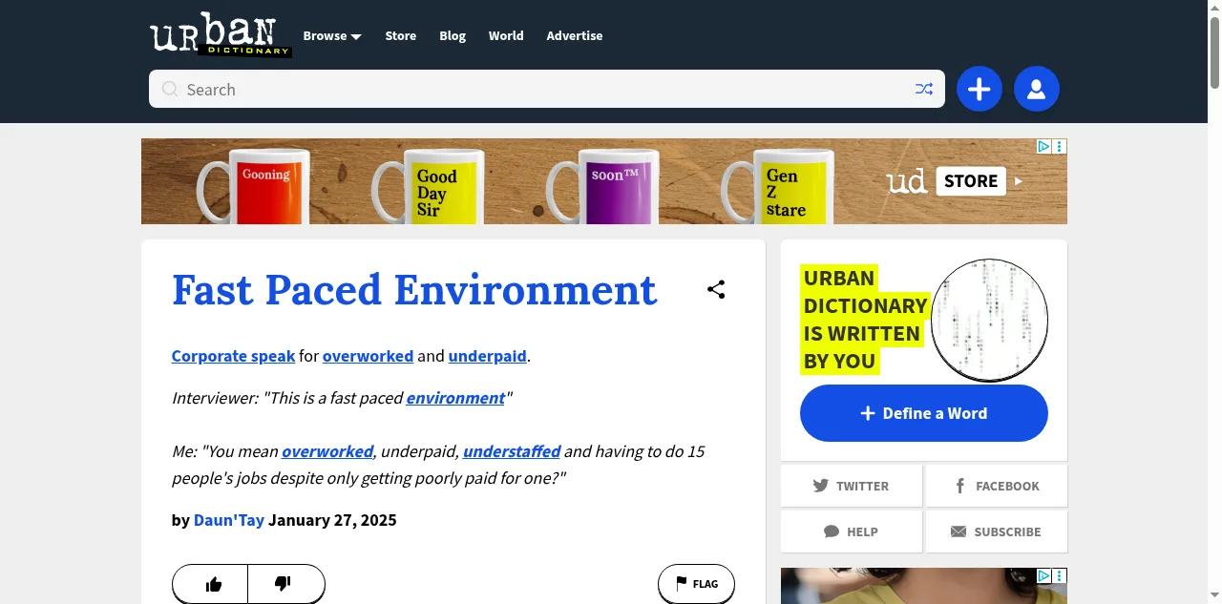
Task: Click the blue plus add-definition icon
Action: 979,90
